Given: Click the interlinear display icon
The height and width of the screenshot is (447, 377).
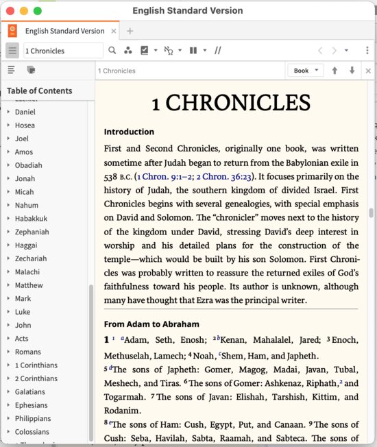Looking at the screenshot, I should (169, 51).
